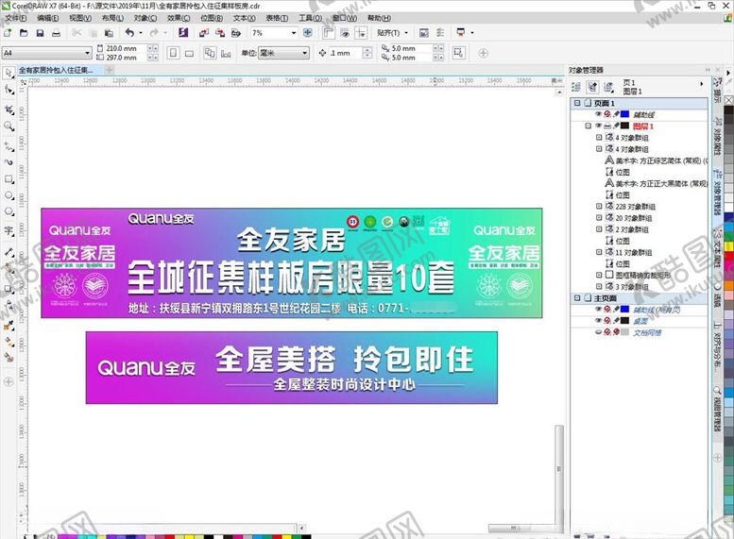Select the Crop tool in the toolbox
Screen dimensions: 734x539
[x=9, y=109]
